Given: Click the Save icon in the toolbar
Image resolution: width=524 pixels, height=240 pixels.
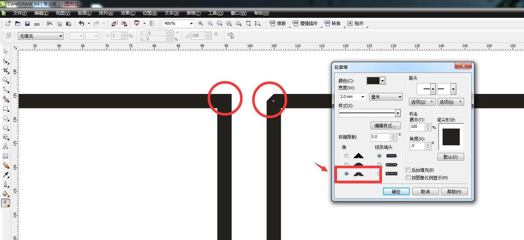Looking at the screenshot, I should [x=27, y=23].
